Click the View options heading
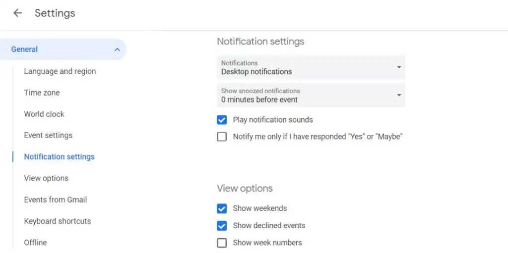 [x=245, y=188]
